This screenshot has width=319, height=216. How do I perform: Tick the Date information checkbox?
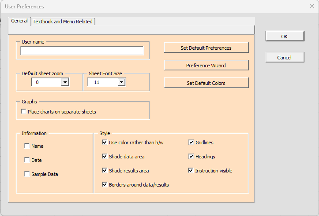pyautogui.click(x=27, y=160)
